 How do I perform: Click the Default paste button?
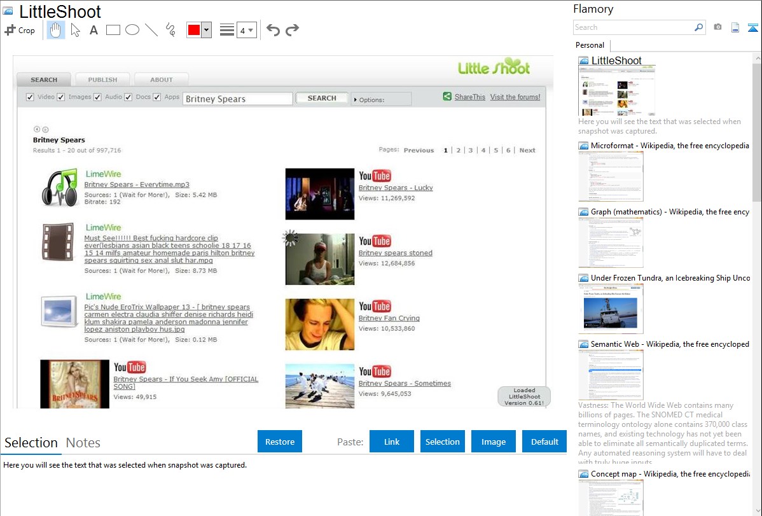[x=544, y=442]
